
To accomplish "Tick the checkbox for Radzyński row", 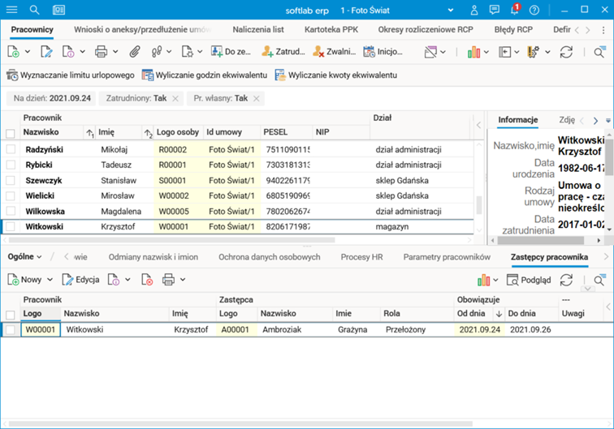I will (11, 150).
